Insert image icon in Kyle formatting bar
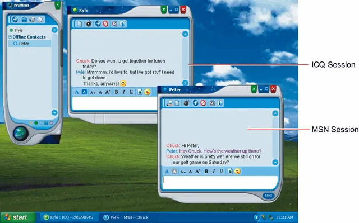Screen dimensions: 359x223 point(140,92)
